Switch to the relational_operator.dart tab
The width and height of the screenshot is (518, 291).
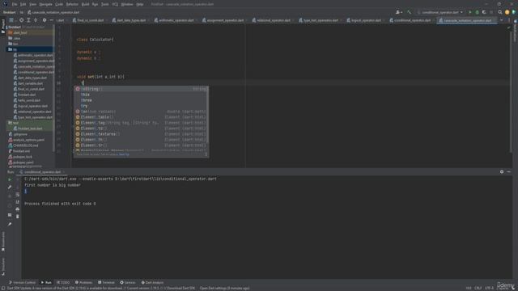pyautogui.click(x=273, y=20)
